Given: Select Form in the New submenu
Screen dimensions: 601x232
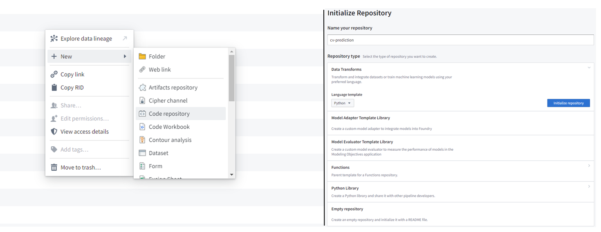Looking at the screenshot, I should 181,166.
